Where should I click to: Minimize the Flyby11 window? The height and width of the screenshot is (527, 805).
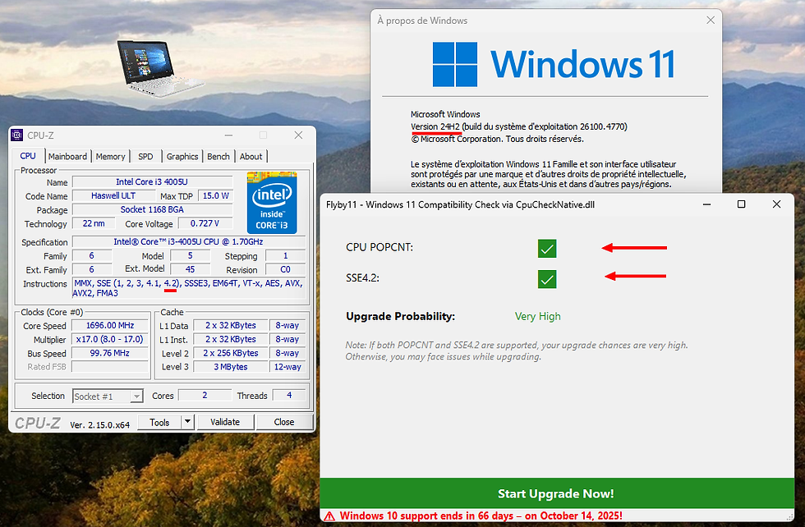pos(707,204)
